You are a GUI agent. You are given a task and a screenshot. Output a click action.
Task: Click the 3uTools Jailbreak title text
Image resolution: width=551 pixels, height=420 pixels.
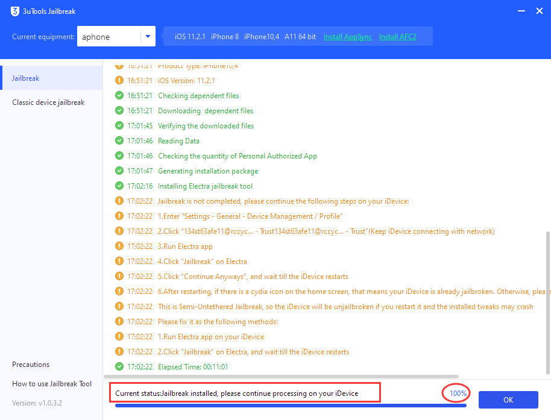click(49, 11)
